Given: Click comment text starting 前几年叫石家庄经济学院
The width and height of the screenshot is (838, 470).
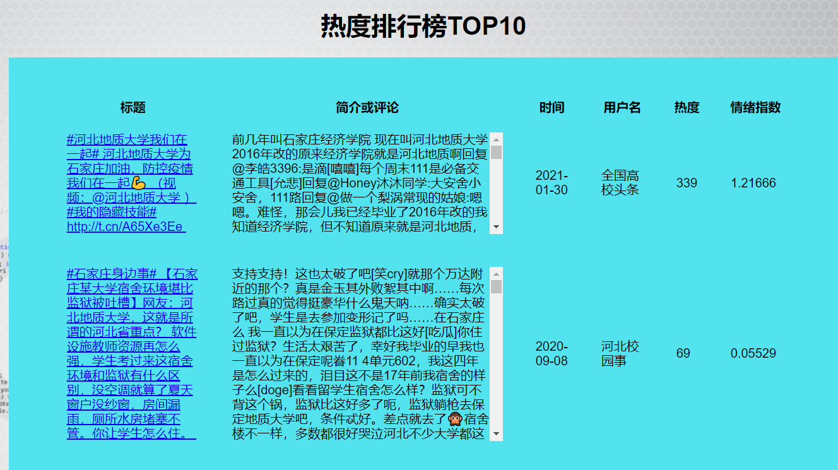Looking at the screenshot, I should click(x=360, y=183).
